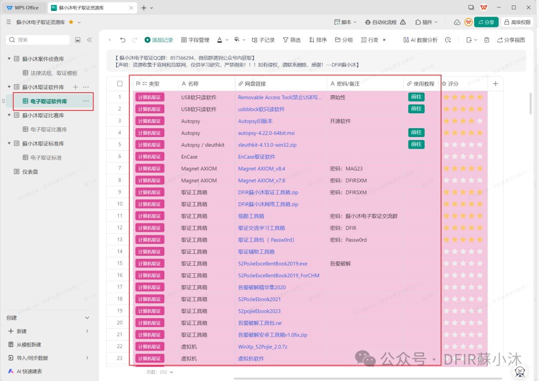Click 前往 tutorial button in row 5
539x381 pixels.
click(416, 144)
